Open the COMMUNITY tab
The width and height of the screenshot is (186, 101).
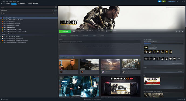pyautogui.click(x=22, y=4)
